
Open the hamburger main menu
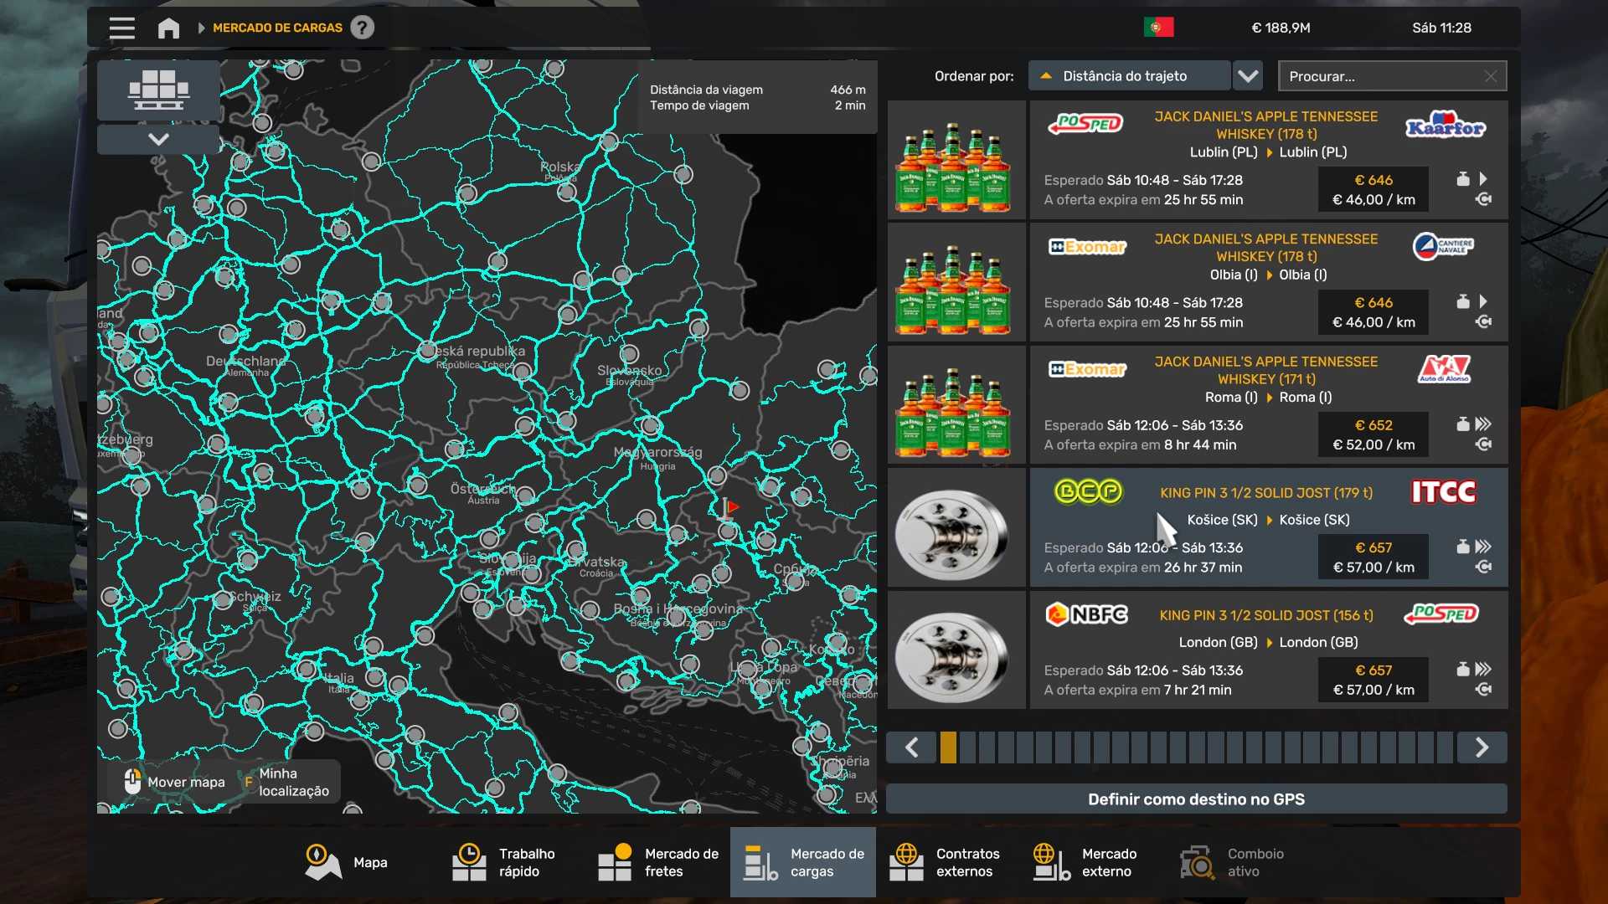click(x=121, y=28)
